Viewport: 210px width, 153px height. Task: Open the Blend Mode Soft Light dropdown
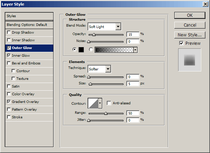pos(118,27)
